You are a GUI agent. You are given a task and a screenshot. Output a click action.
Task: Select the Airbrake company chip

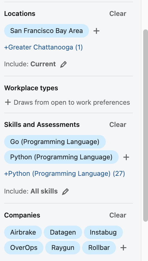pos(23,232)
